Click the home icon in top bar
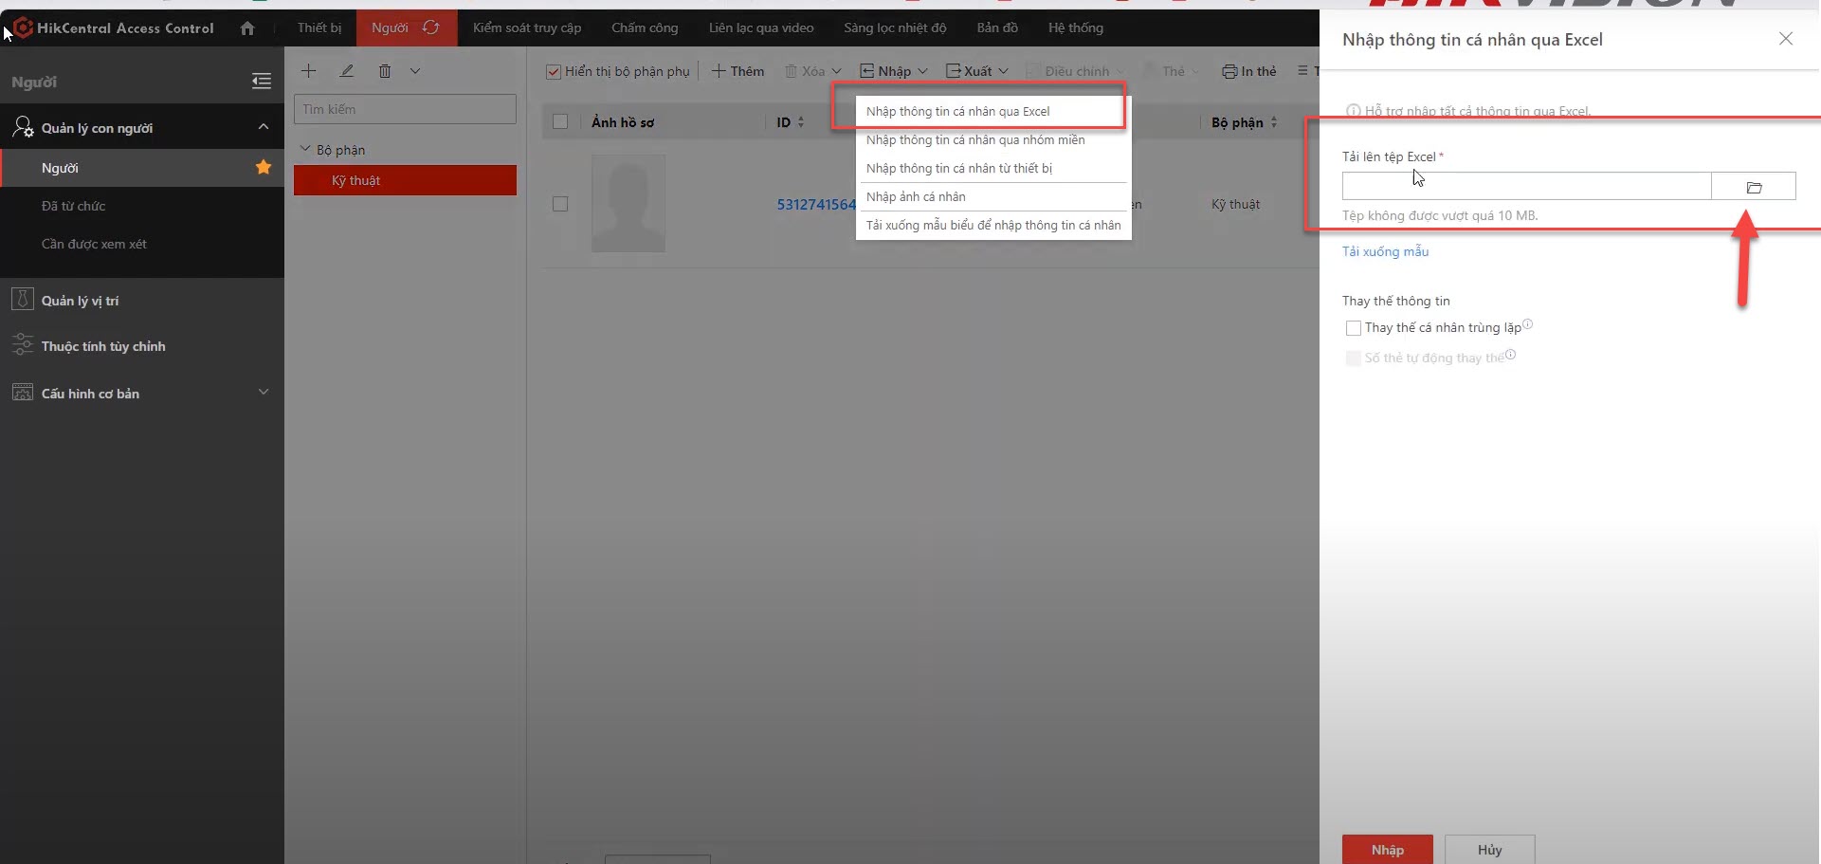This screenshot has height=864, width=1821. [247, 28]
